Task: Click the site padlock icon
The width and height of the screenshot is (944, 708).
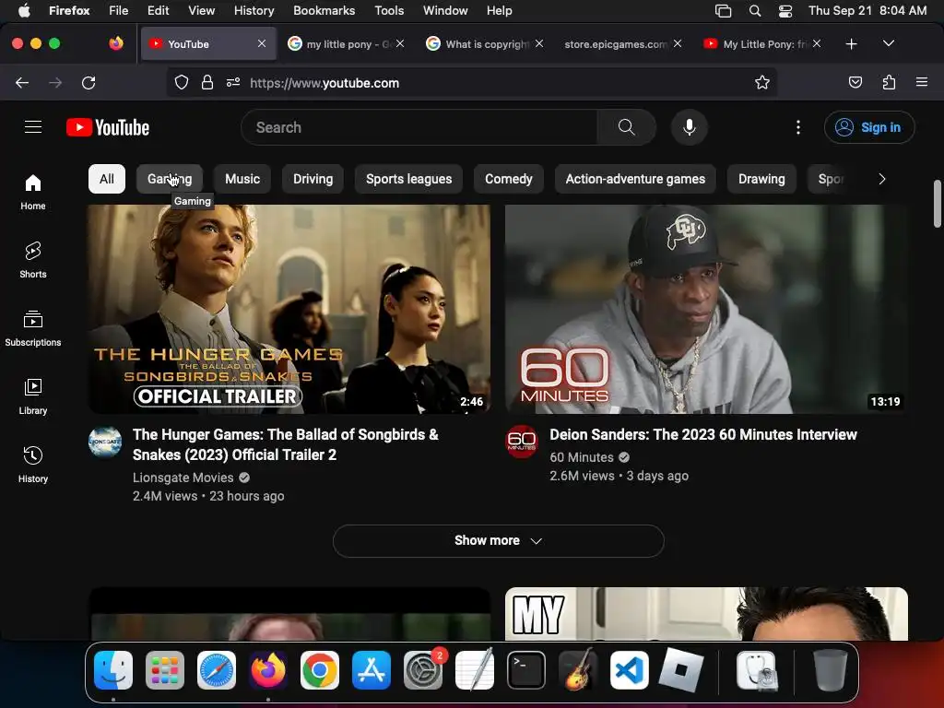Action: pos(207,82)
